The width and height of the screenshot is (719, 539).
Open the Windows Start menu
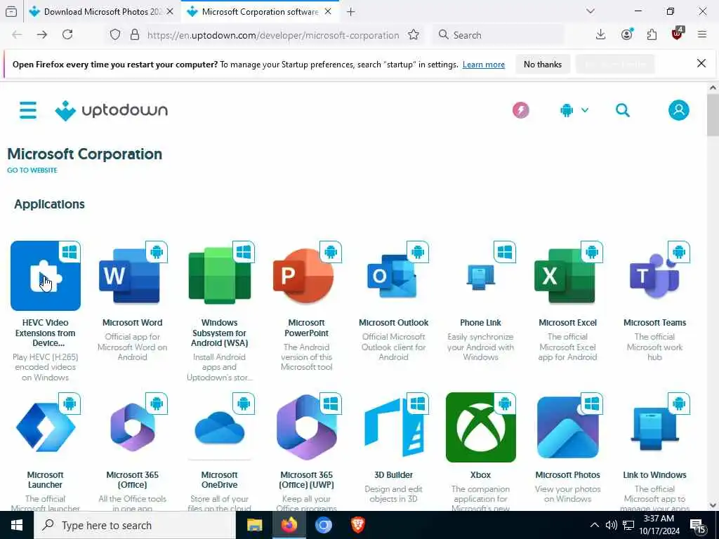(17, 525)
